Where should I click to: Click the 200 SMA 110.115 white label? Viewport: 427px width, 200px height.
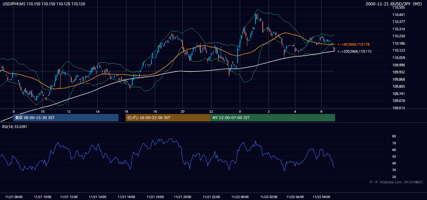coord(354,51)
